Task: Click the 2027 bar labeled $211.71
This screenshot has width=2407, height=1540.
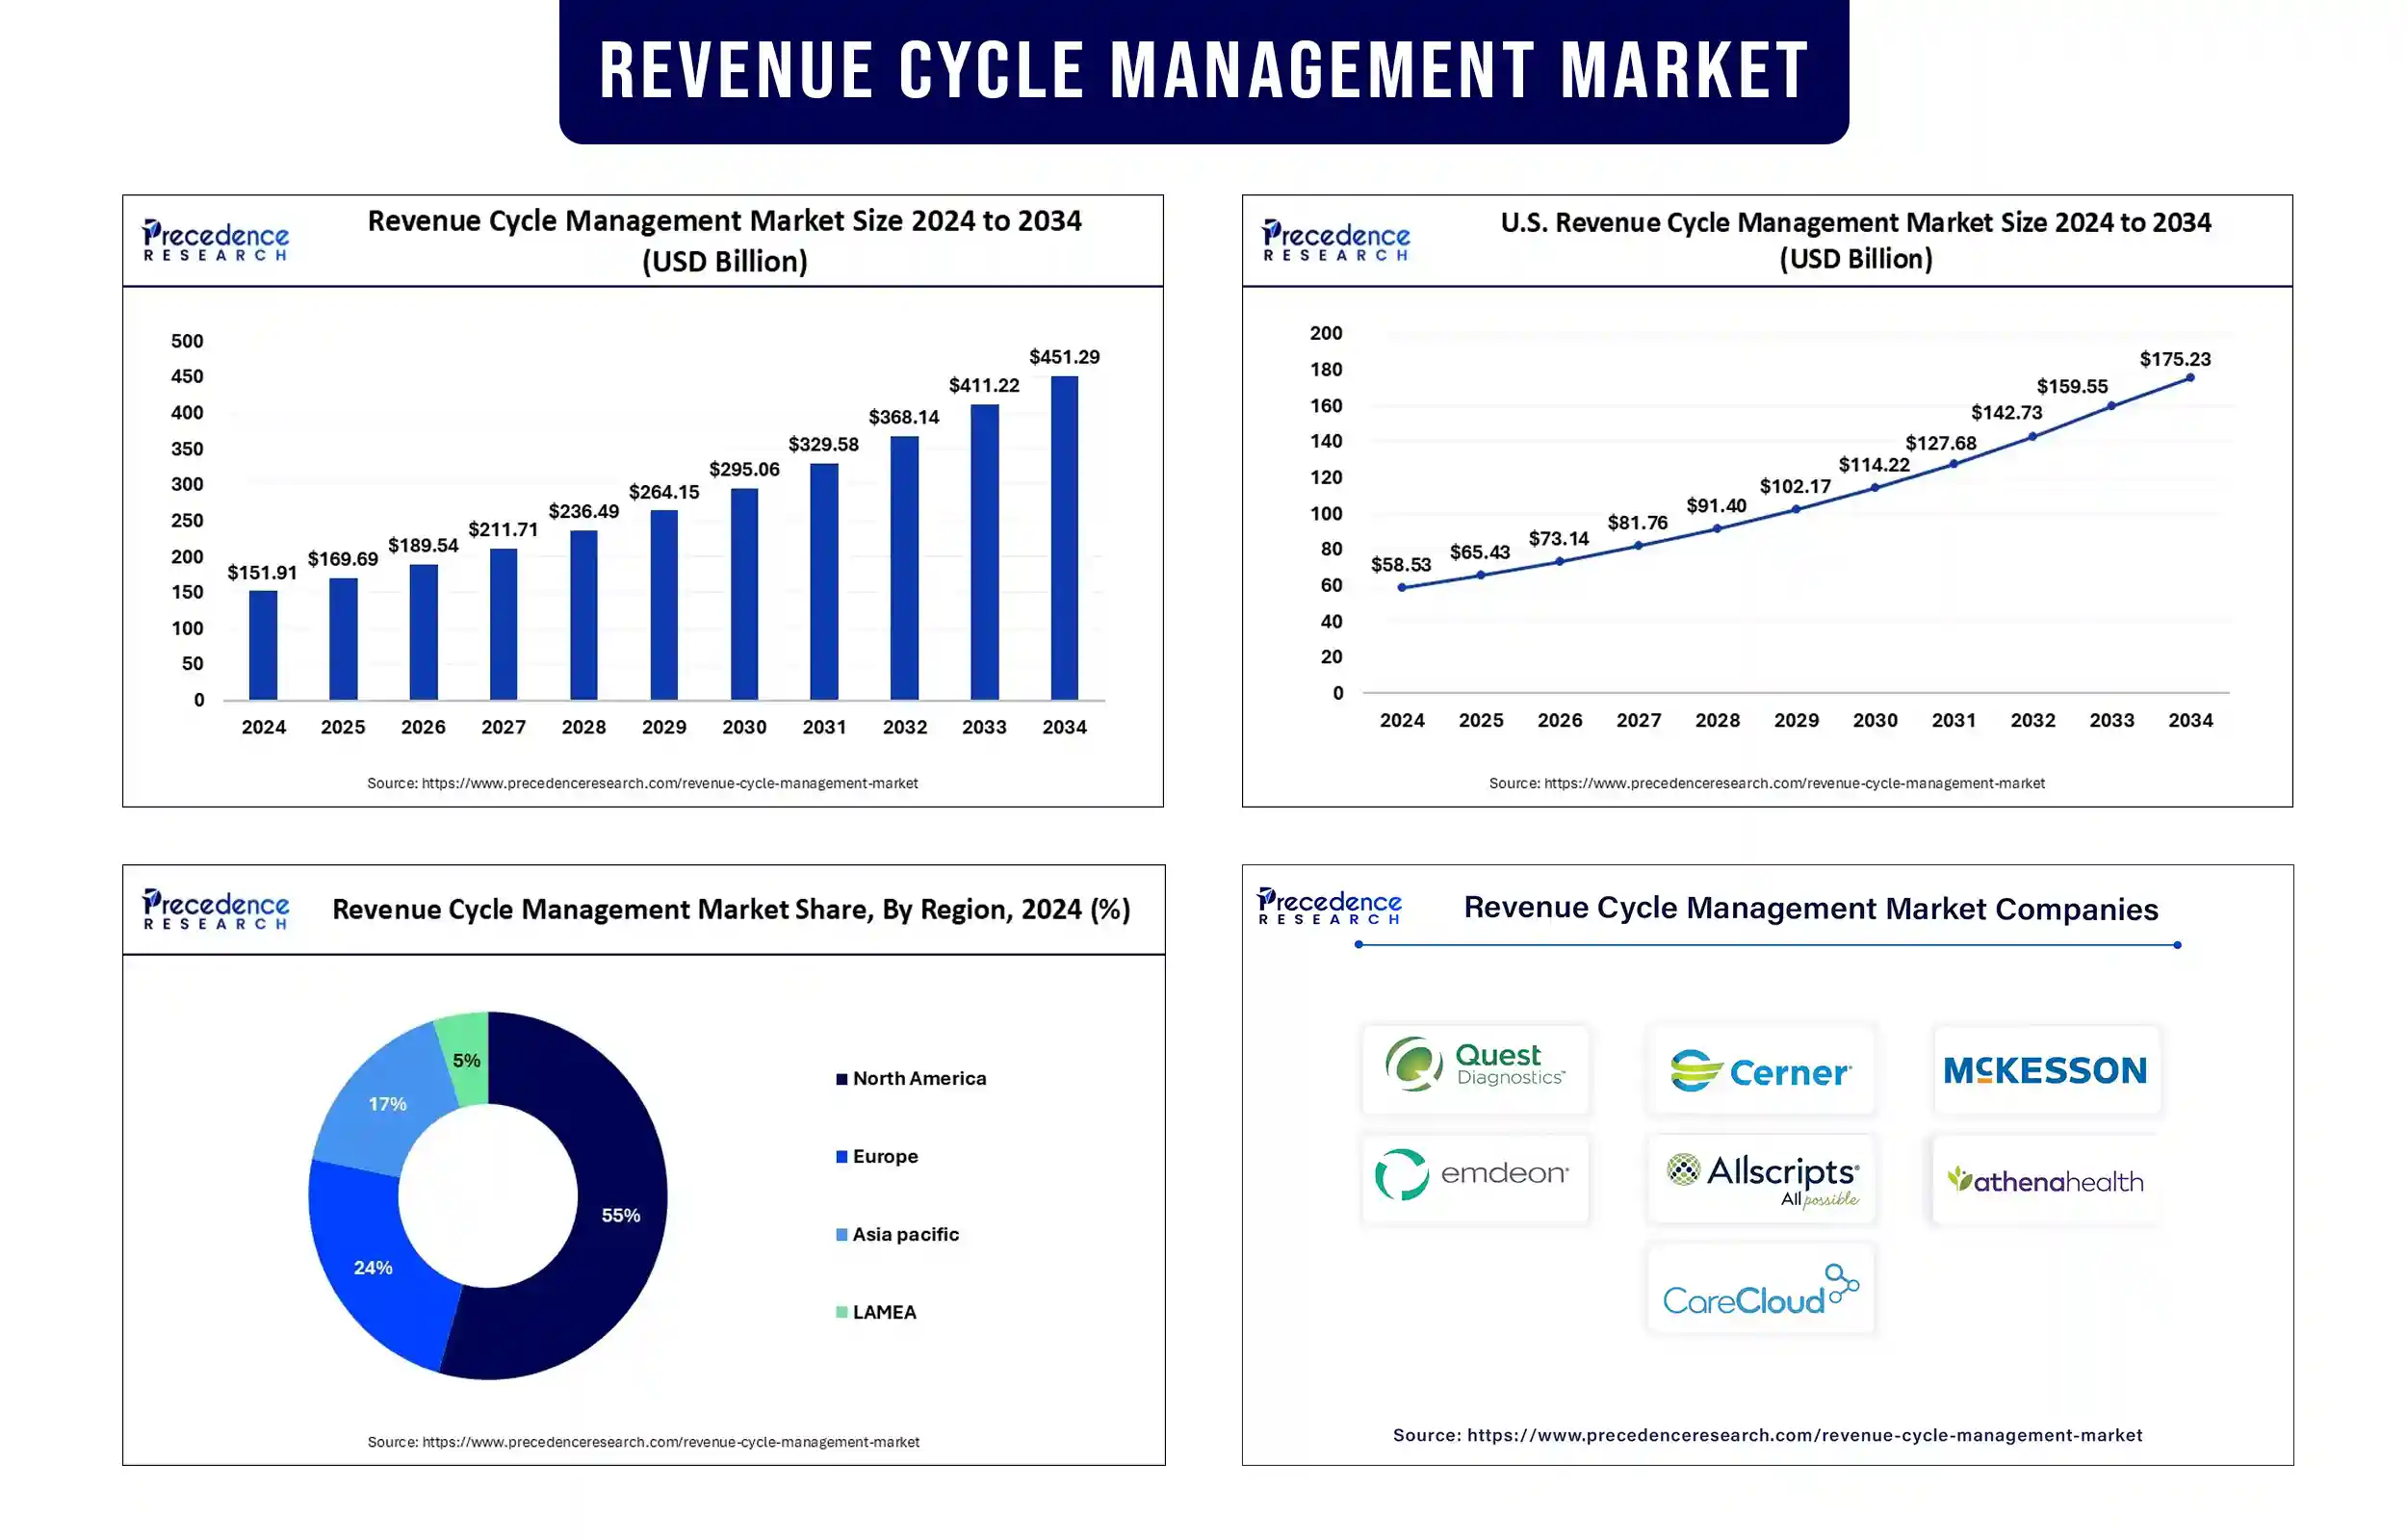Action: pos(503,624)
